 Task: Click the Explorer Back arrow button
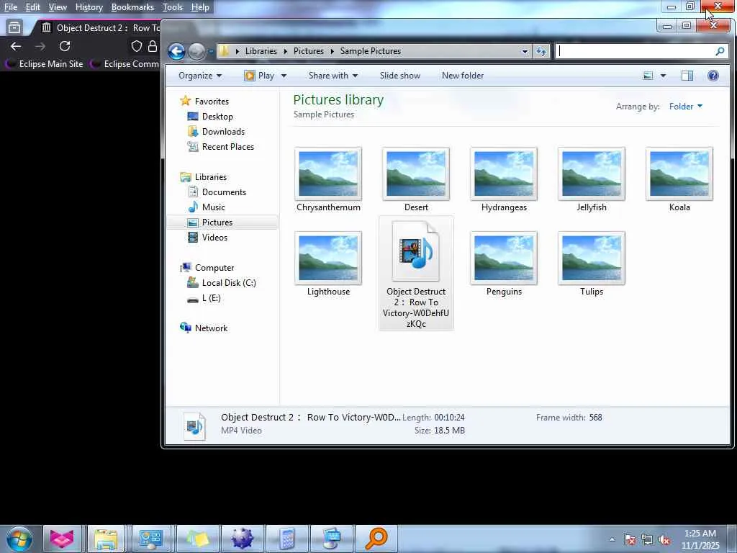coord(177,51)
